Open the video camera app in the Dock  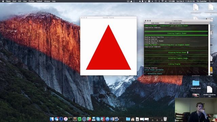click(x=117, y=119)
